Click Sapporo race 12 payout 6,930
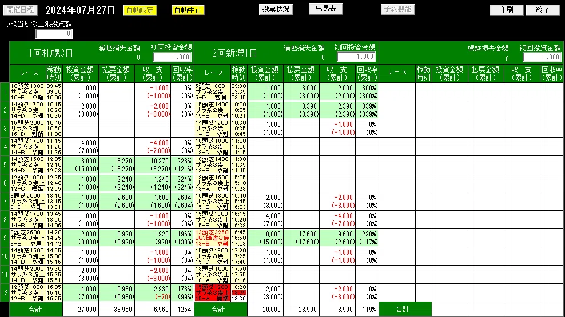Image resolution: width=565 pixels, height=317 pixels. (x=125, y=289)
